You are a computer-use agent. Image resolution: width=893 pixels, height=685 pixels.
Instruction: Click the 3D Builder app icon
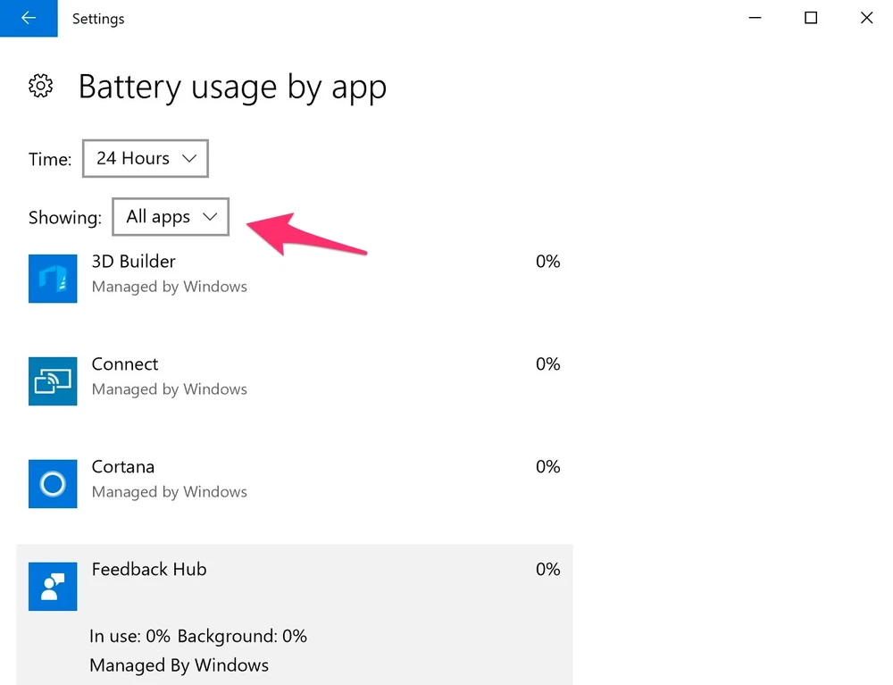[53, 279]
